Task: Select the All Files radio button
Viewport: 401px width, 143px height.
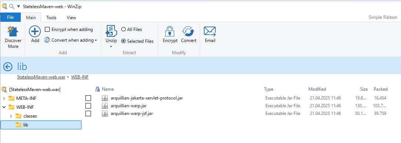Action: tap(123, 29)
